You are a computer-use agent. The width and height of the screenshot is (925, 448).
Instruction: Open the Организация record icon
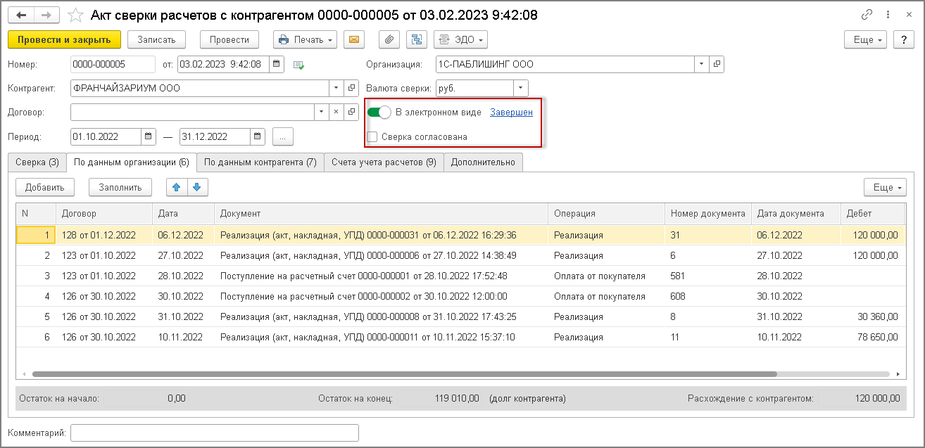[x=717, y=64]
